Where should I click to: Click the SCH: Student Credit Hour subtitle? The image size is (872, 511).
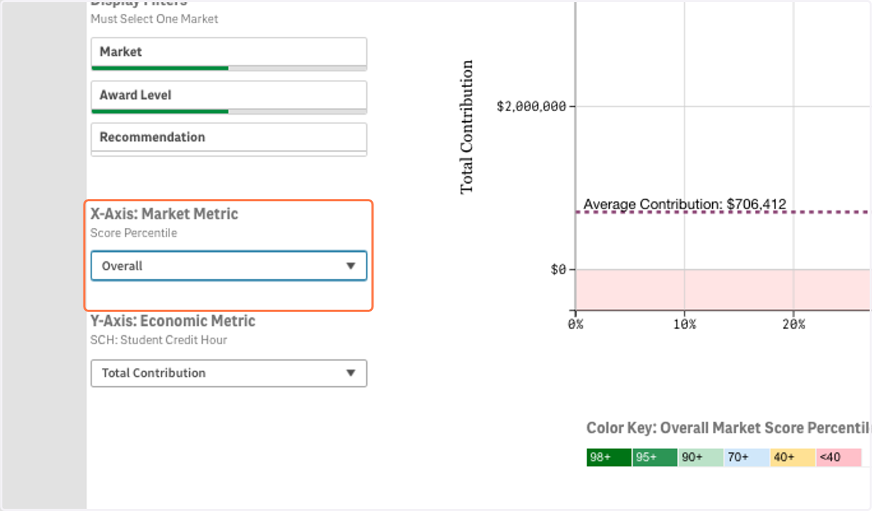coord(158,340)
